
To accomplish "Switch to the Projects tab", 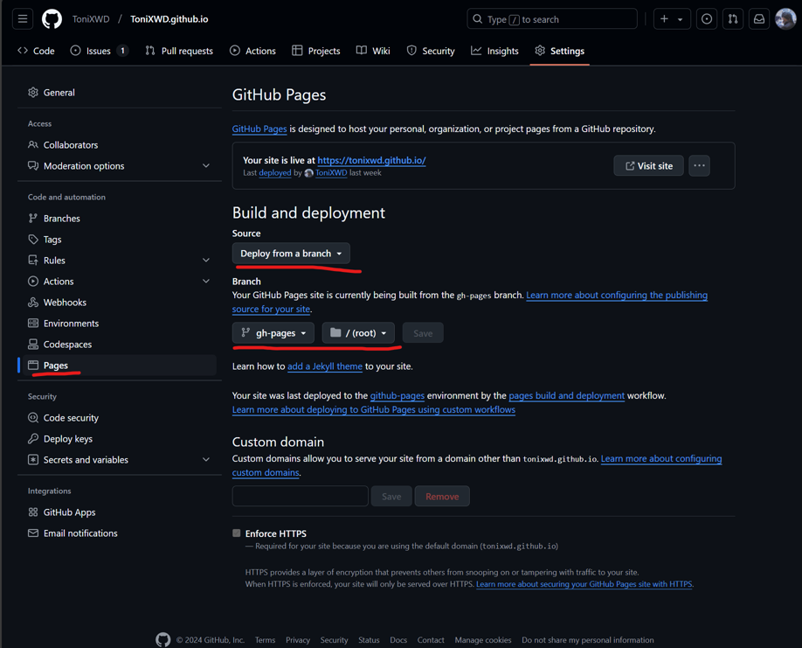I will (x=316, y=51).
